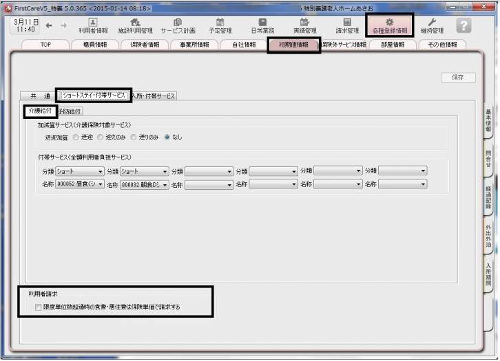This screenshot has width=500, height=361.
Task: Go back with the left arrow button
Action: coord(49,25)
